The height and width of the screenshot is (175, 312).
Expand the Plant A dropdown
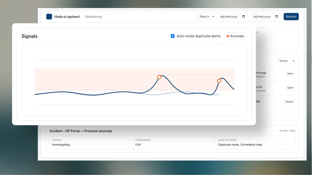(205, 17)
